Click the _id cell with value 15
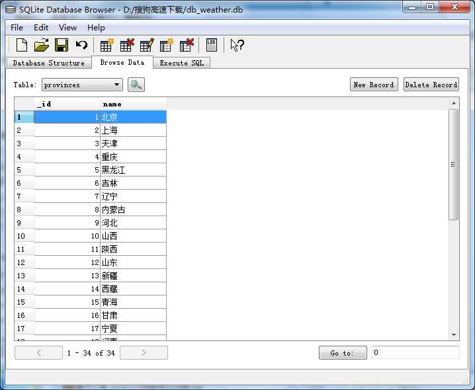This screenshot has height=390, width=475. (67, 302)
